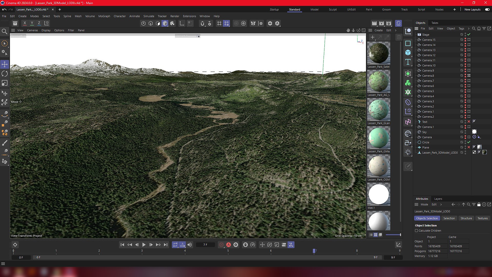Toggle New Layouts switch
Viewport: 492px width, 277px height.
point(487,9)
